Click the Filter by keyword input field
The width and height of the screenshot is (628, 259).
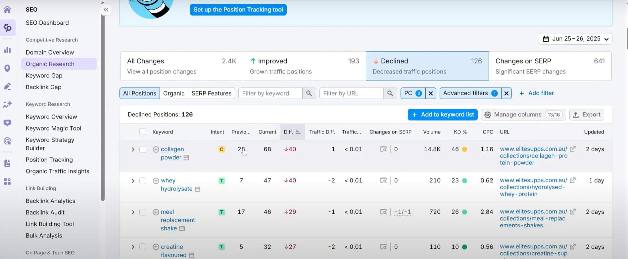click(x=270, y=93)
